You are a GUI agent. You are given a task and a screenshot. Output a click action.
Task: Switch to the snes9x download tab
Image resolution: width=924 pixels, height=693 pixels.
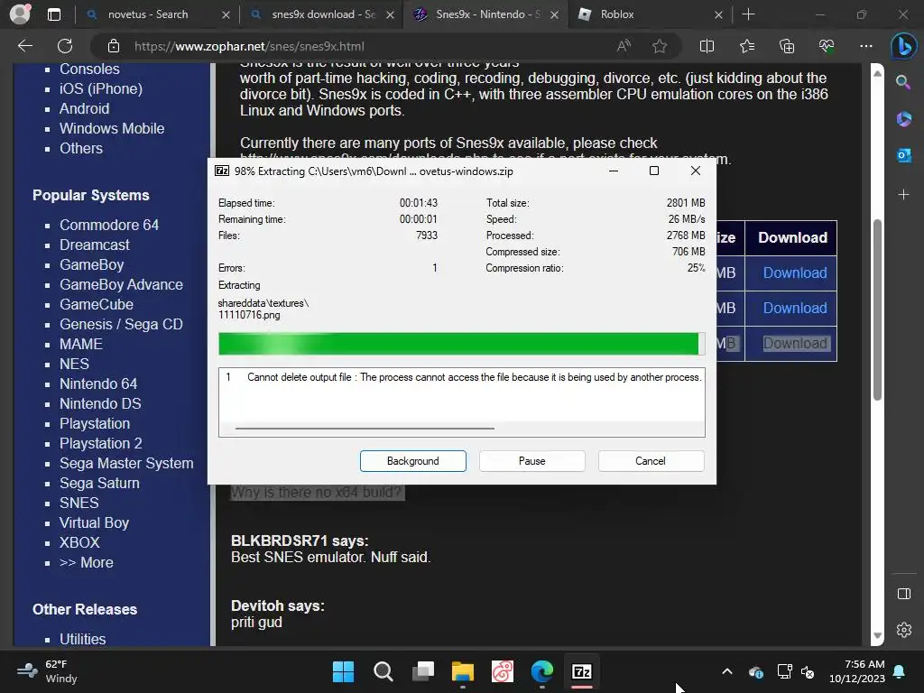point(320,14)
